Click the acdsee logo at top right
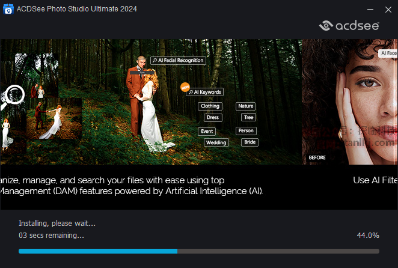Screen dimensions: 398x268 click(349, 26)
